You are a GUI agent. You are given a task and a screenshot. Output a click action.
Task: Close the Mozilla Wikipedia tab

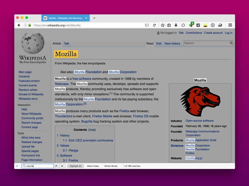pos(86,18)
